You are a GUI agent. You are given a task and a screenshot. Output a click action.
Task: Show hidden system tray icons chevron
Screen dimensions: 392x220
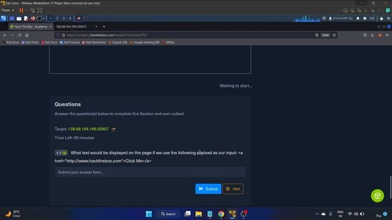coord(317,214)
